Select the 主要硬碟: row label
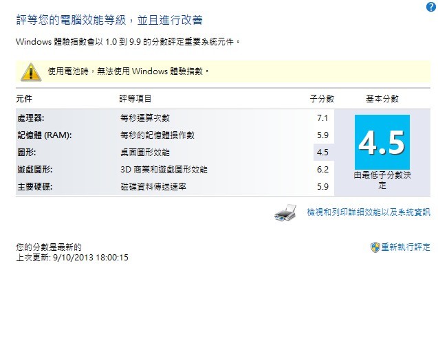Image resolution: width=438 pixels, height=358 pixels. 35,186
